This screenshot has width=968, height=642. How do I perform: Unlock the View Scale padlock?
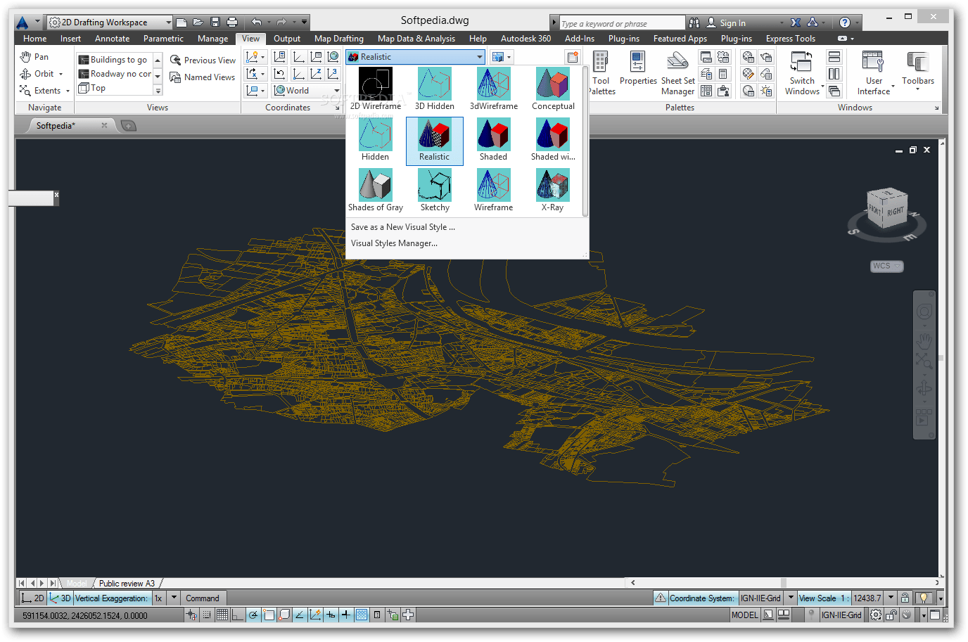pyautogui.click(x=905, y=598)
